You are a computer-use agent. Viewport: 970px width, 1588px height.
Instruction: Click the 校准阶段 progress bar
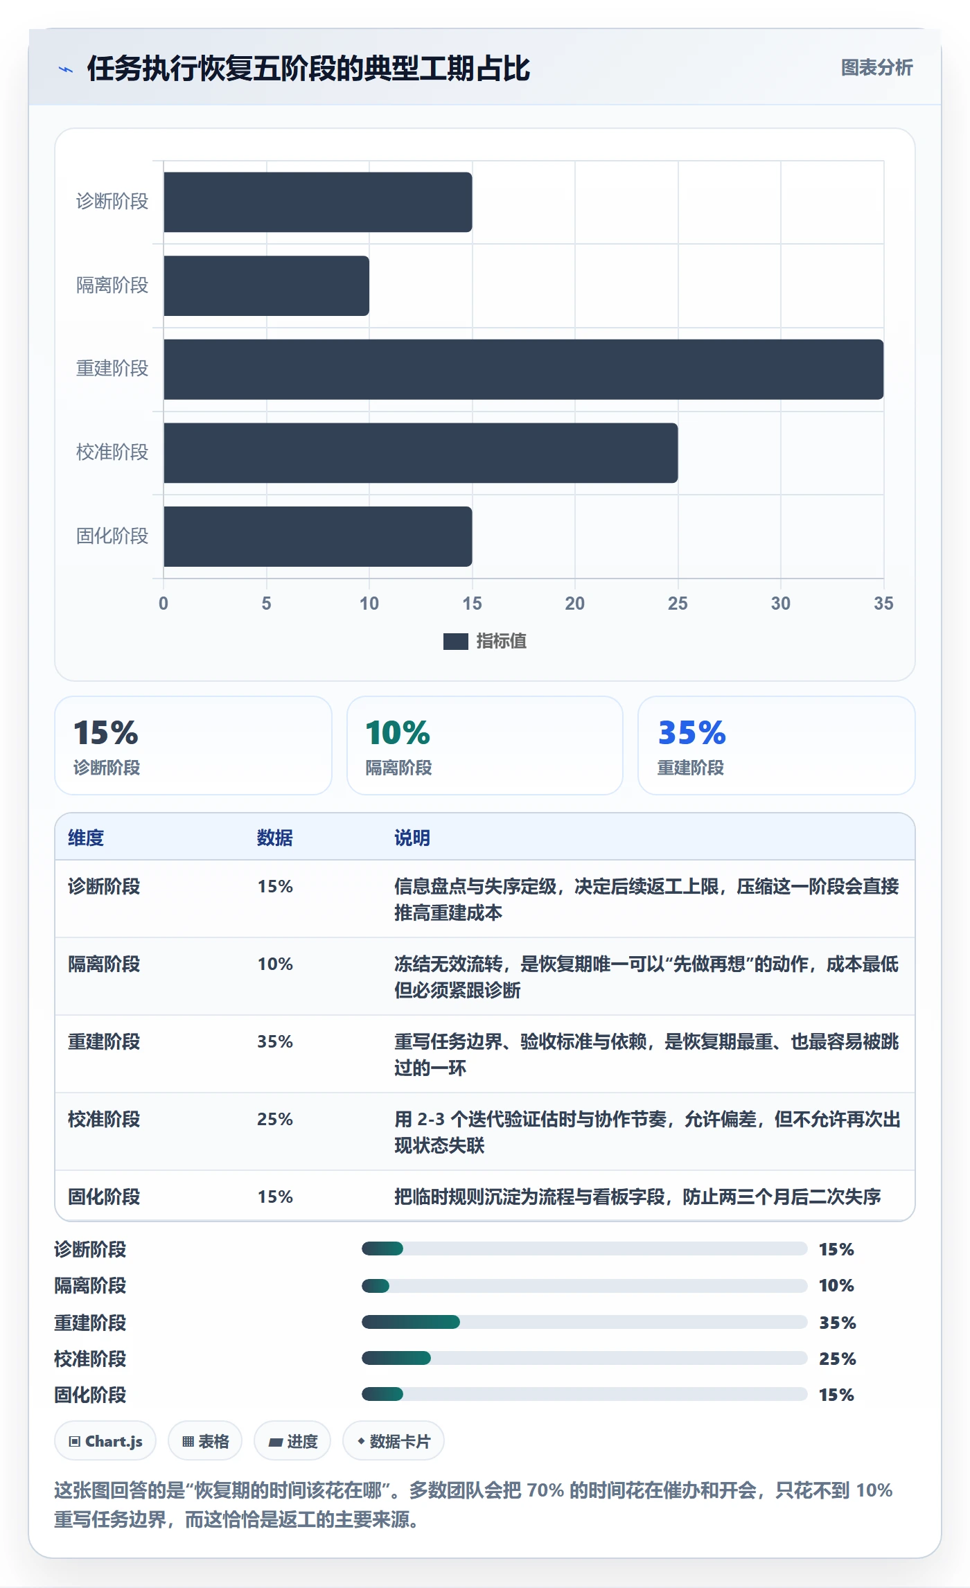point(585,1358)
